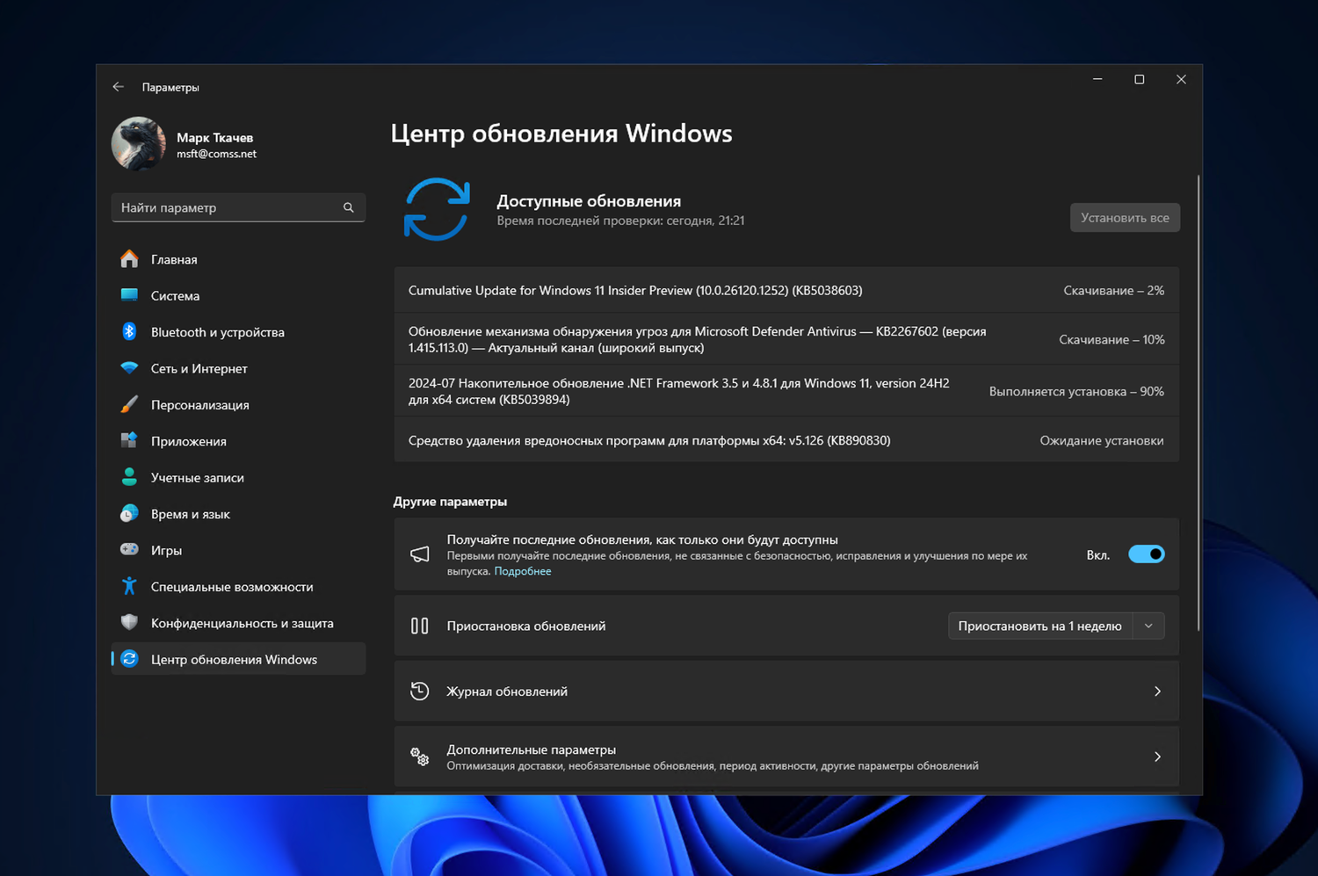Click 'Приостановить на 1 неделю' button
Screen dimensions: 1318x876
1039,626
